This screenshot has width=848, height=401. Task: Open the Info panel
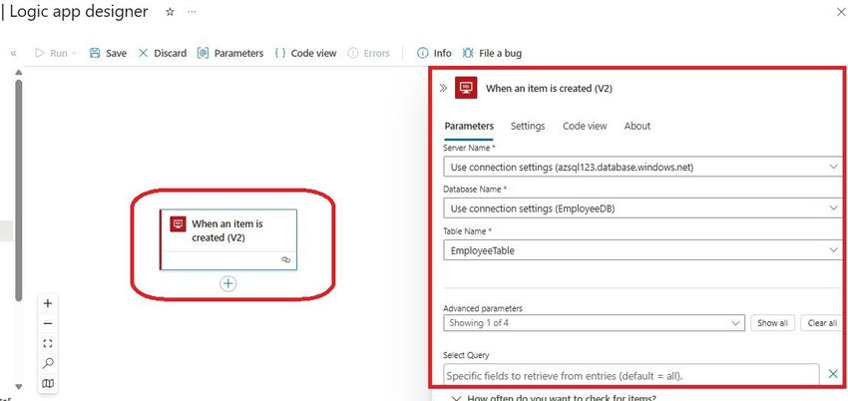click(434, 53)
